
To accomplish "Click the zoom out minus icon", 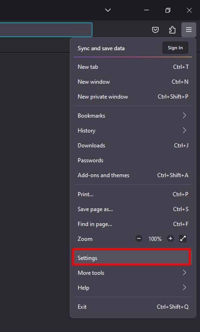I will coord(139,239).
